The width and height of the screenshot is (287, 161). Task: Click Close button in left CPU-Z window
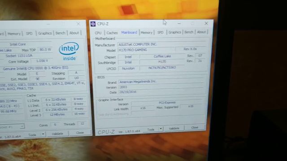[x=80, y=133]
